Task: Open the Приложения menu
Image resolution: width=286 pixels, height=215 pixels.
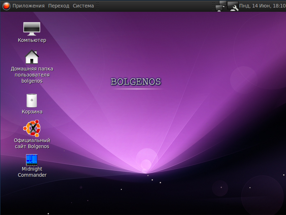Action: (x=29, y=6)
